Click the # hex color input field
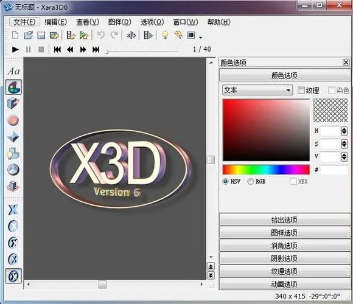Screen dimensions: 353x304 click(334, 170)
